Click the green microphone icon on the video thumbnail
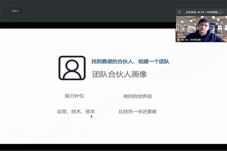 click(x=179, y=39)
